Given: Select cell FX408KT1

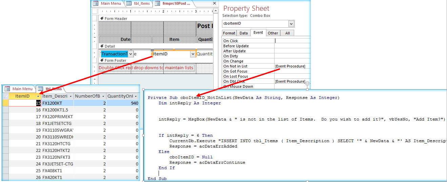Looking at the screenshot, I should (x=57, y=171).
